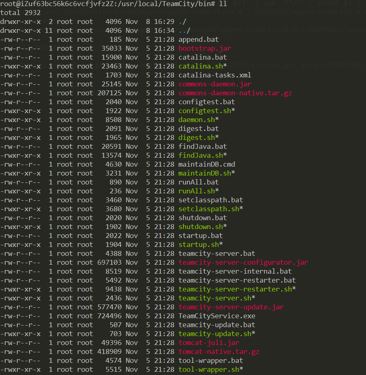
Task: Select maintainDB.cmd file name
Action: (x=207, y=165)
